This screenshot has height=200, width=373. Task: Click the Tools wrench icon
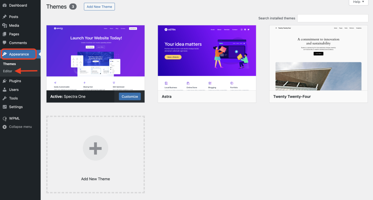pos(5,98)
